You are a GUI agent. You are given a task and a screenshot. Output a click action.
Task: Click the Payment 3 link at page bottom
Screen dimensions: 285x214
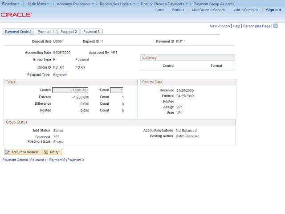pos(76,160)
